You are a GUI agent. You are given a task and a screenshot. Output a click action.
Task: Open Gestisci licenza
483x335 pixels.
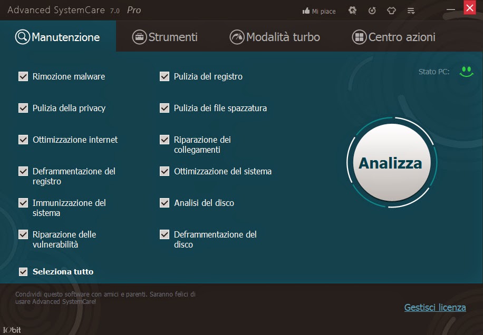434,308
